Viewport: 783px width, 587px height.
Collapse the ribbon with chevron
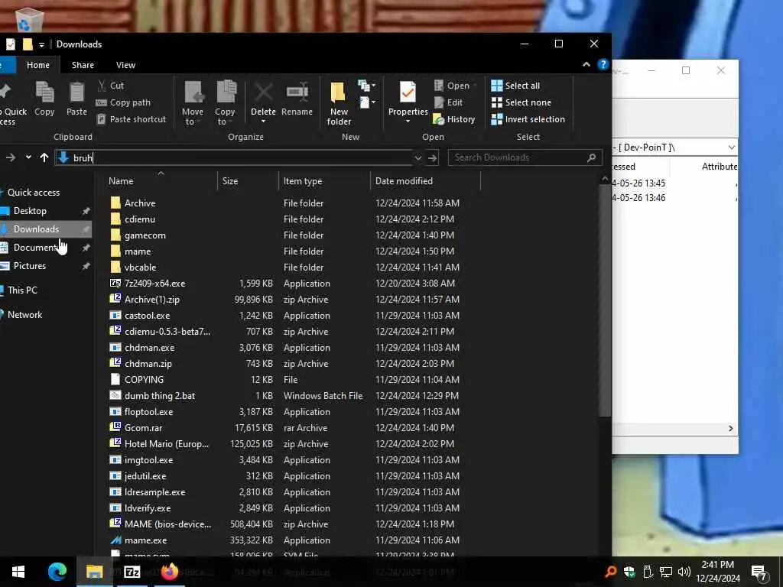pyautogui.click(x=586, y=64)
